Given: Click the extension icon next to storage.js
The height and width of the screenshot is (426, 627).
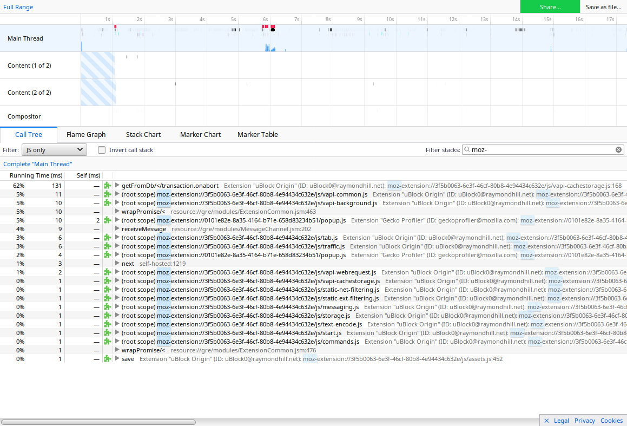Looking at the screenshot, I should [107, 316].
